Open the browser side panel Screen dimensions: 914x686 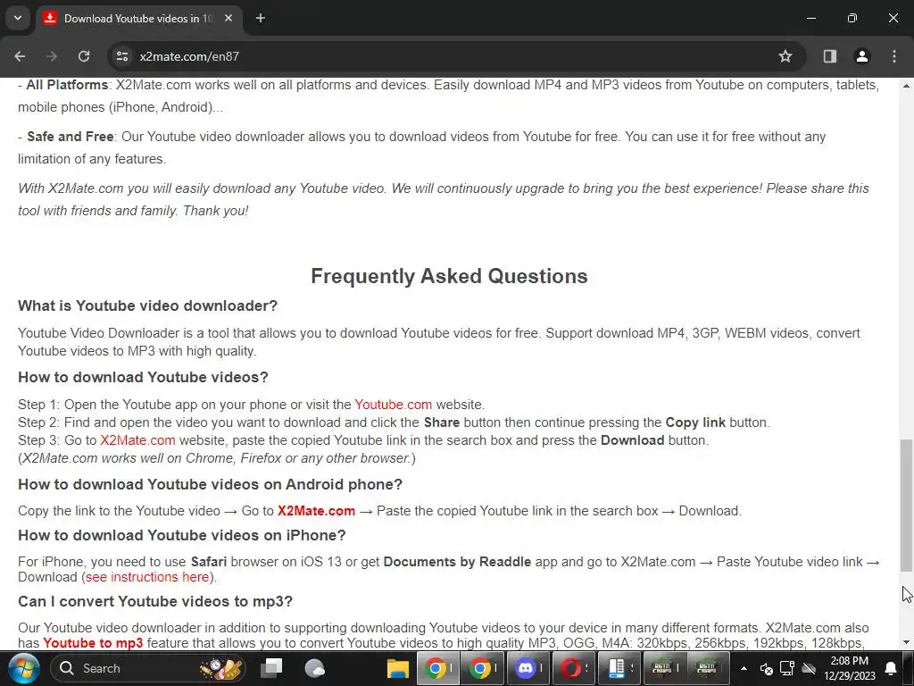pyautogui.click(x=829, y=56)
